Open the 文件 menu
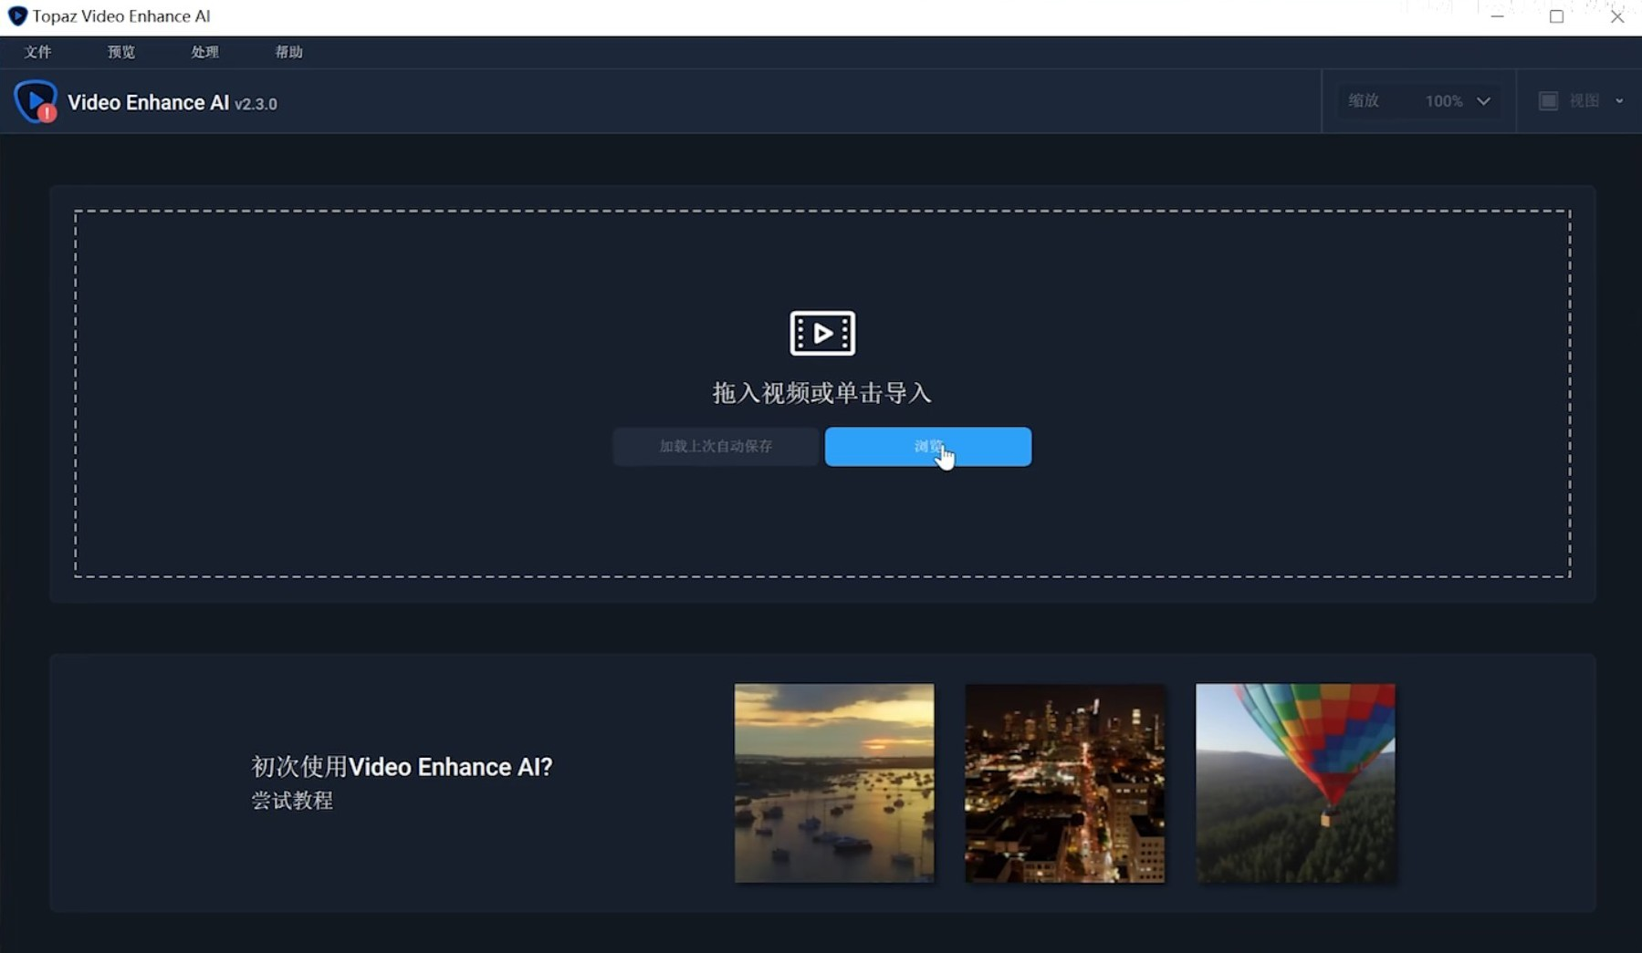Viewport: 1642px width, 953px height. [37, 52]
